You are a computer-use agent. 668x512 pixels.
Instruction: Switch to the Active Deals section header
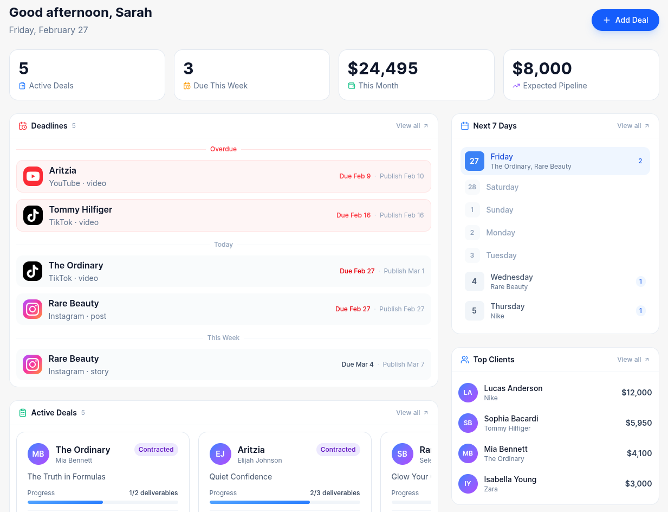click(54, 412)
